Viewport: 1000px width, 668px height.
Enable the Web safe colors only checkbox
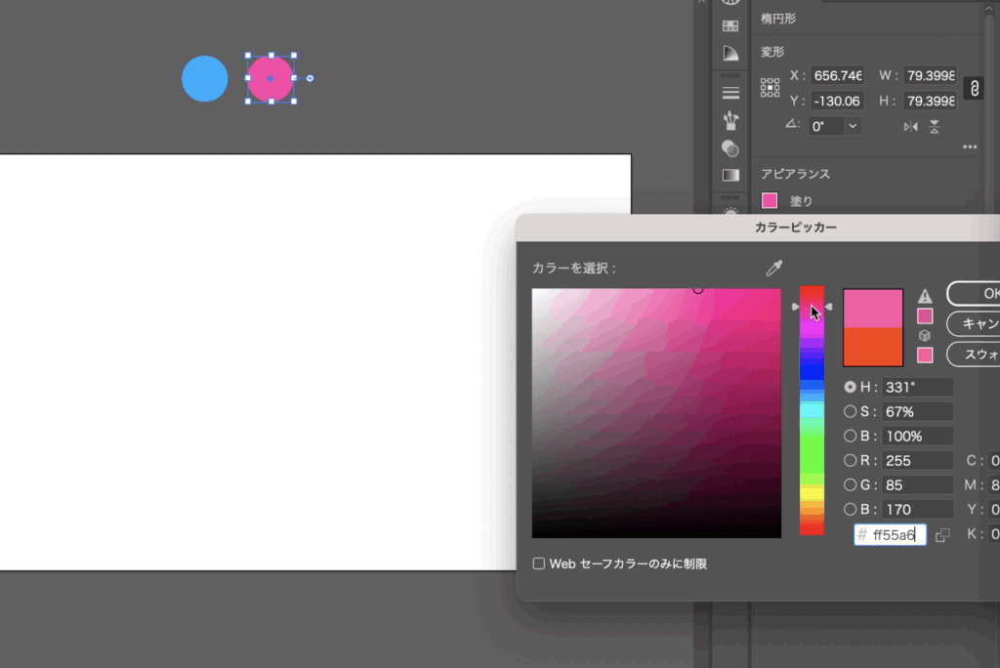[x=539, y=564]
